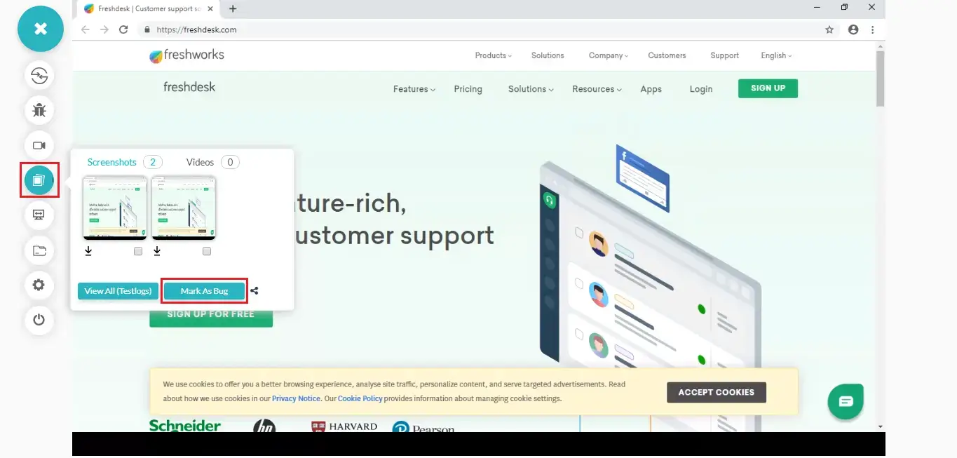The image size is (957, 458).
Task: Click the bug report icon in sidebar
Action: pyautogui.click(x=39, y=110)
